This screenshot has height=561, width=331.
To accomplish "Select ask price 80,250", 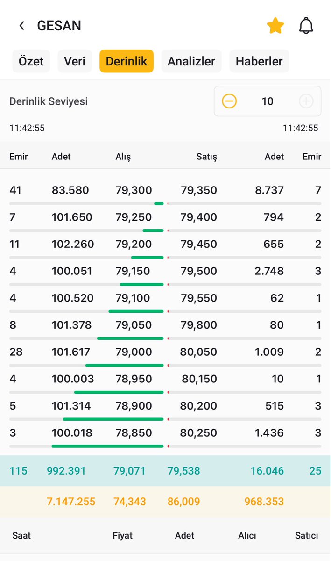I will pyautogui.click(x=199, y=433).
